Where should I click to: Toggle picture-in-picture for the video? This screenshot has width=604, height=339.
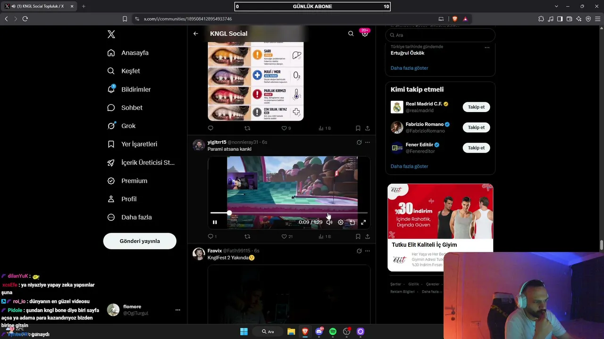352,222
